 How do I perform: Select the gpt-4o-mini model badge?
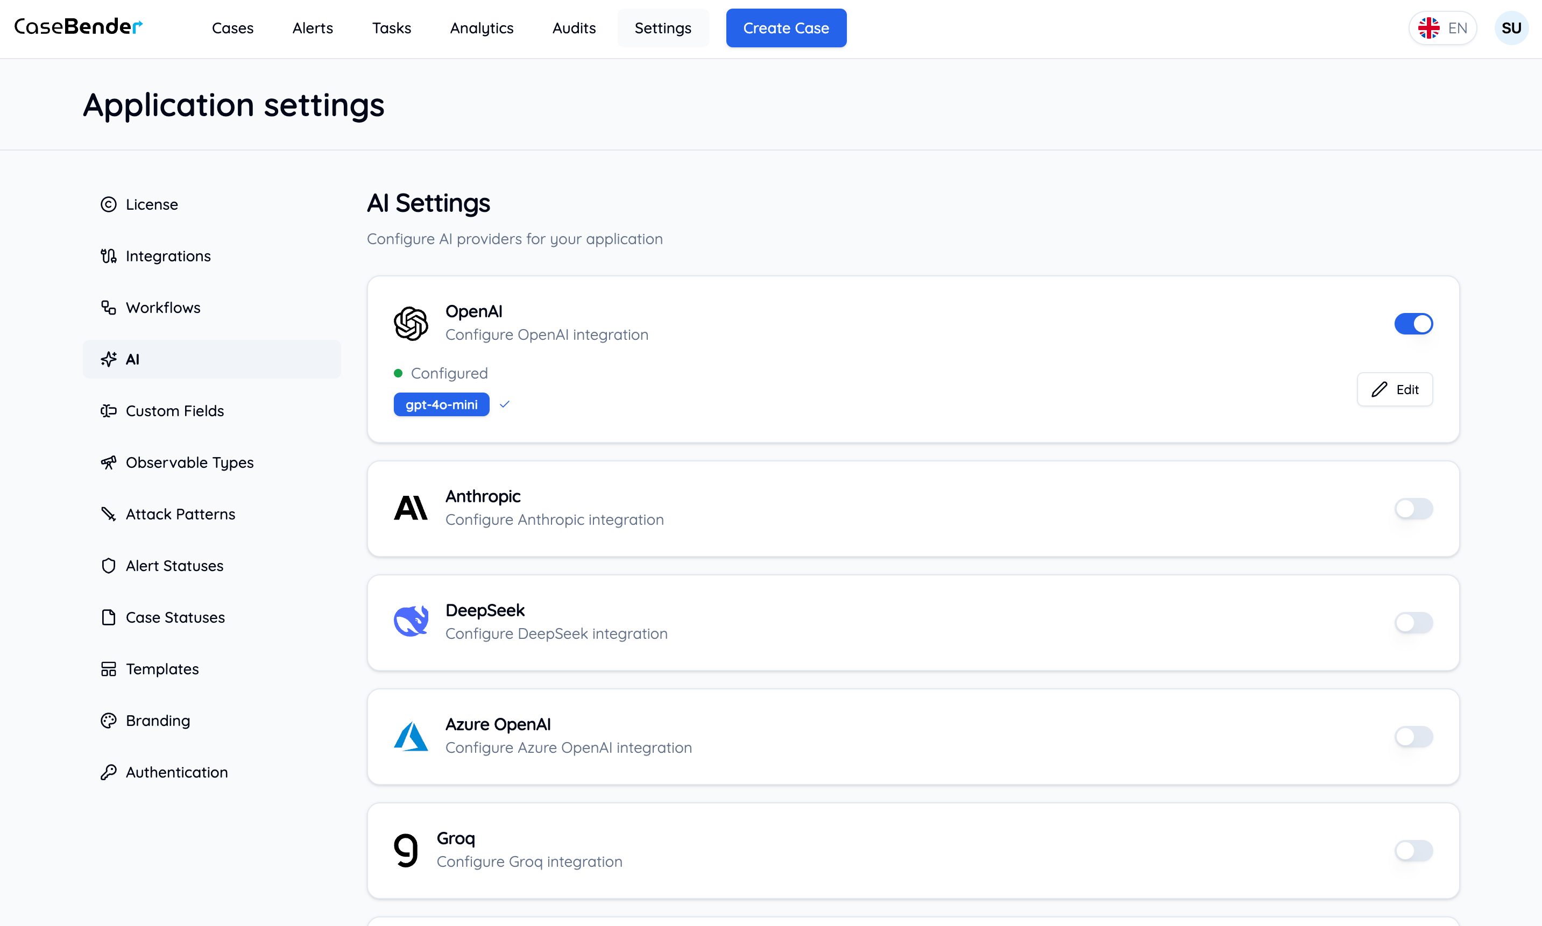(441, 404)
